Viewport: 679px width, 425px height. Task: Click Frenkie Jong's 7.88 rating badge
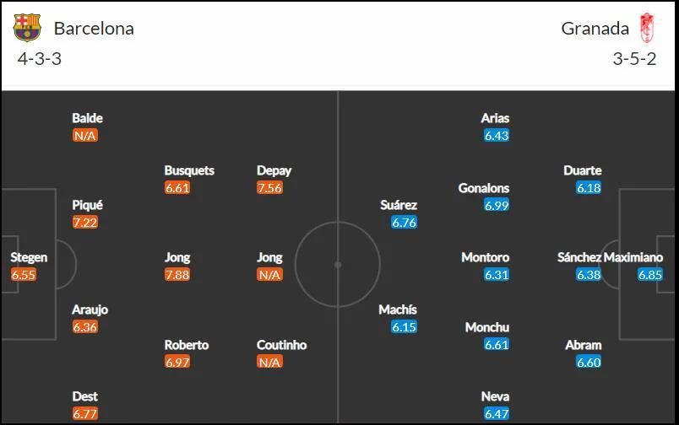click(x=177, y=275)
